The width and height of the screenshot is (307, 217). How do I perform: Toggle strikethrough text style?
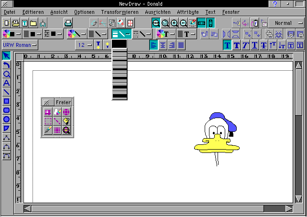click(263, 45)
